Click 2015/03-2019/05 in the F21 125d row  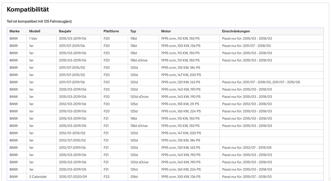coord(73,169)
